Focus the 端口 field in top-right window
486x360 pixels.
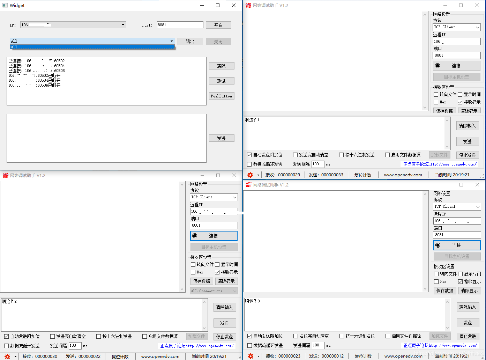pyautogui.click(x=457, y=55)
